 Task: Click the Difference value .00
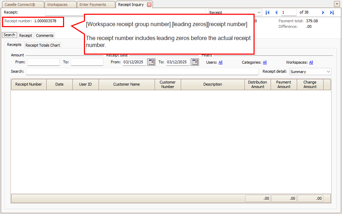pos(309,26)
